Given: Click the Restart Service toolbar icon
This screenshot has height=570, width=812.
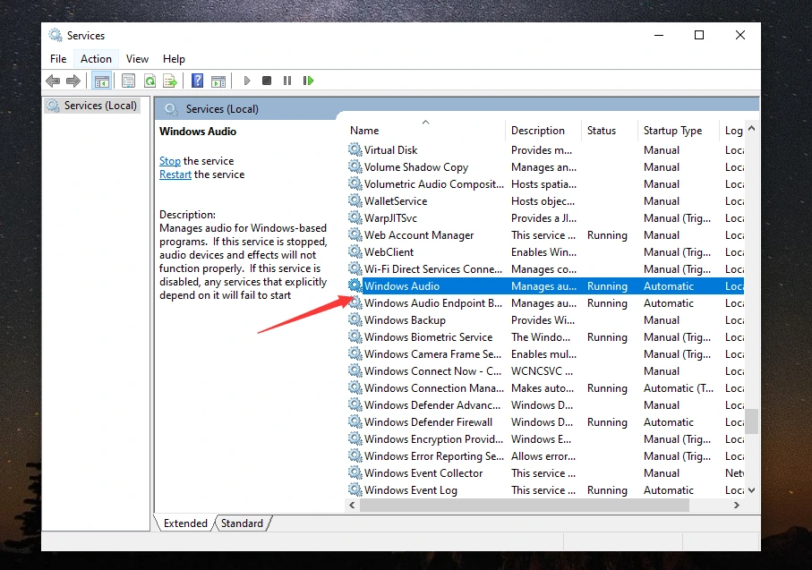Looking at the screenshot, I should [x=308, y=81].
